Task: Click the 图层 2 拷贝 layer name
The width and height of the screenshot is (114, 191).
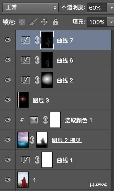Action: pos(66,140)
